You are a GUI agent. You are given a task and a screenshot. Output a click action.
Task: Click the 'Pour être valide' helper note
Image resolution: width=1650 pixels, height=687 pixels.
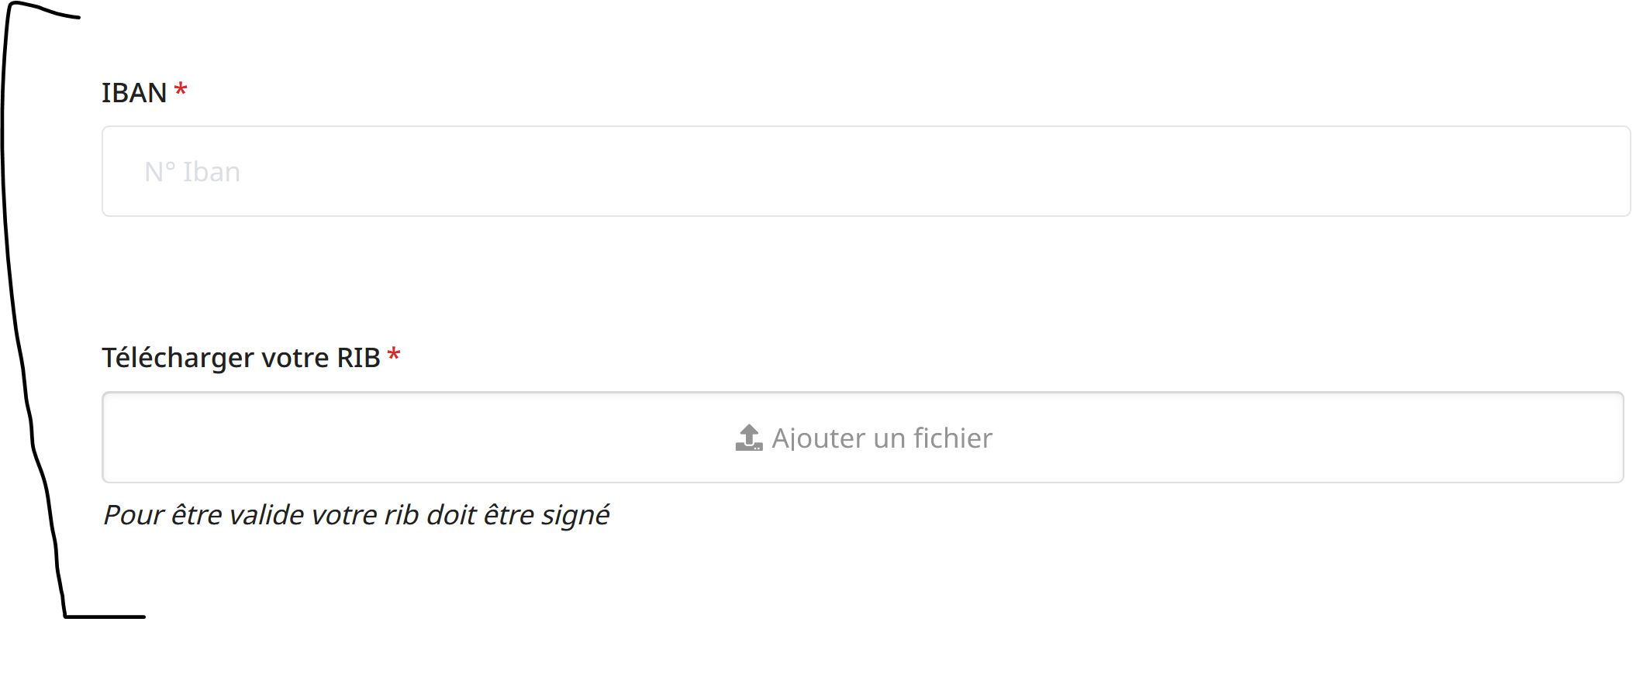[x=357, y=515]
